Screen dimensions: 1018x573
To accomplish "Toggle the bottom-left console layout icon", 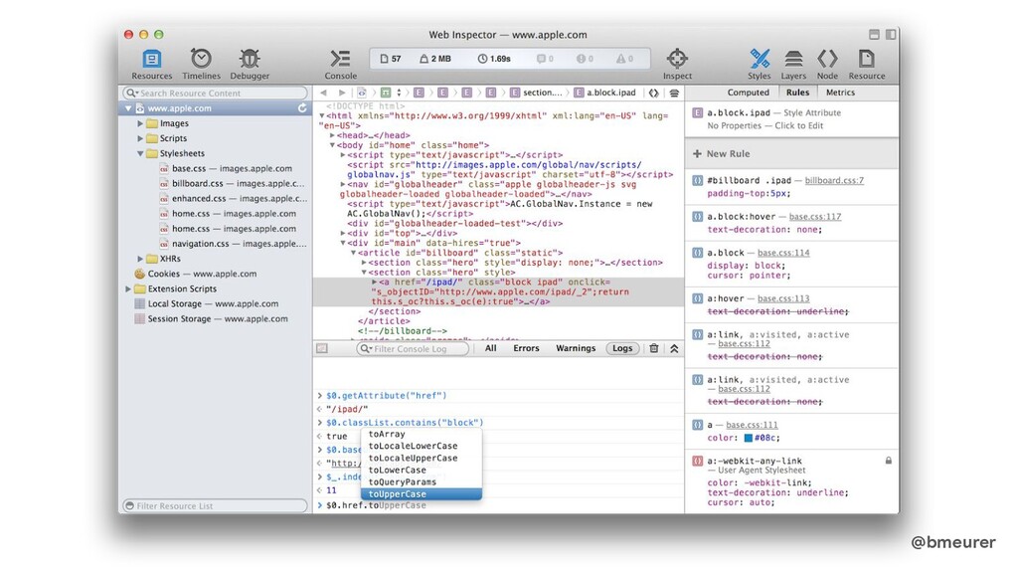I will [x=322, y=349].
